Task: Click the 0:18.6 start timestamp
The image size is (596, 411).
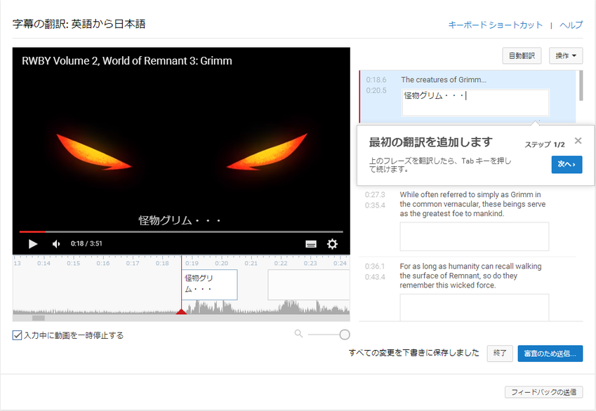Action: pos(376,80)
